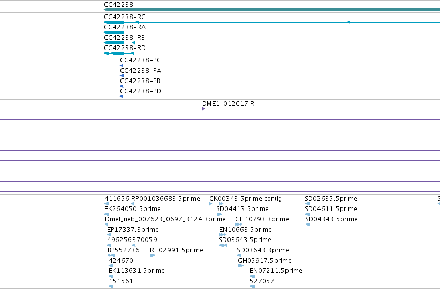Click the SD03643.5prime label
Viewport: 440px width, 289px height.
tap(245, 240)
